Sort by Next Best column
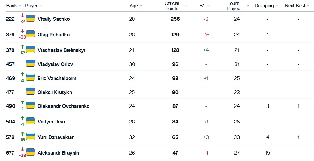314x161 pixels. click(x=308, y=6)
